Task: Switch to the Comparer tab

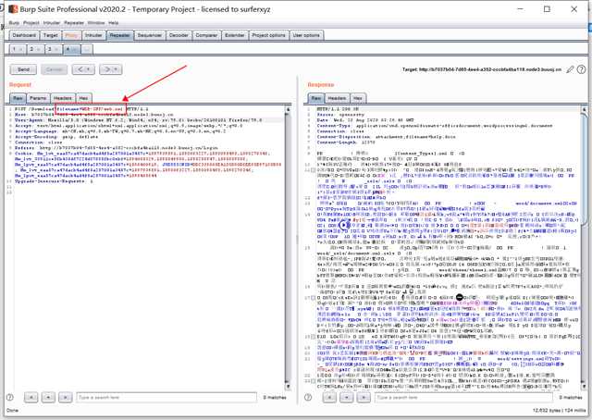Action: pos(206,35)
